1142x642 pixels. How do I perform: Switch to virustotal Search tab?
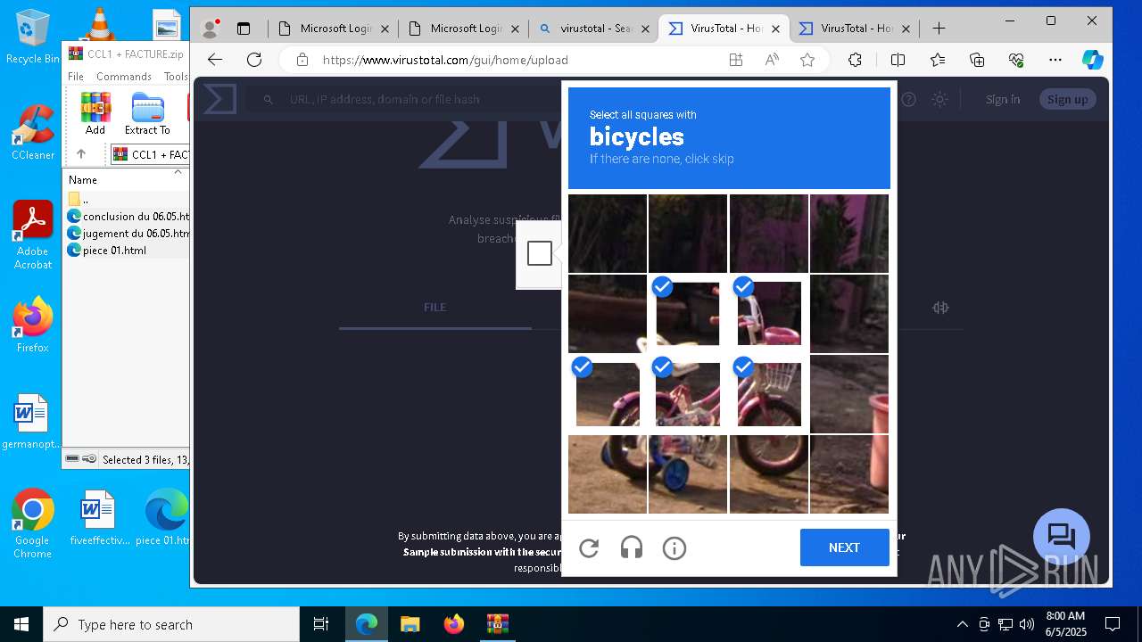[x=593, y=29]
